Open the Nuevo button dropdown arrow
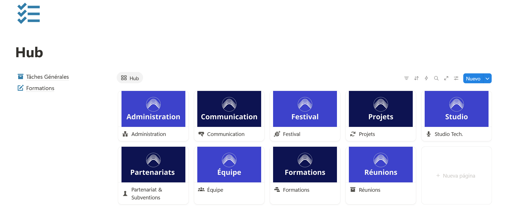Screen dimensions: 505x213 coord(487,78)
